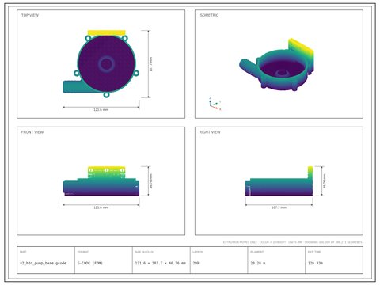The height and width of the screenshot is (285, 380).
Task: Click the filament value "20.28 m"
Action: (257, 263)
